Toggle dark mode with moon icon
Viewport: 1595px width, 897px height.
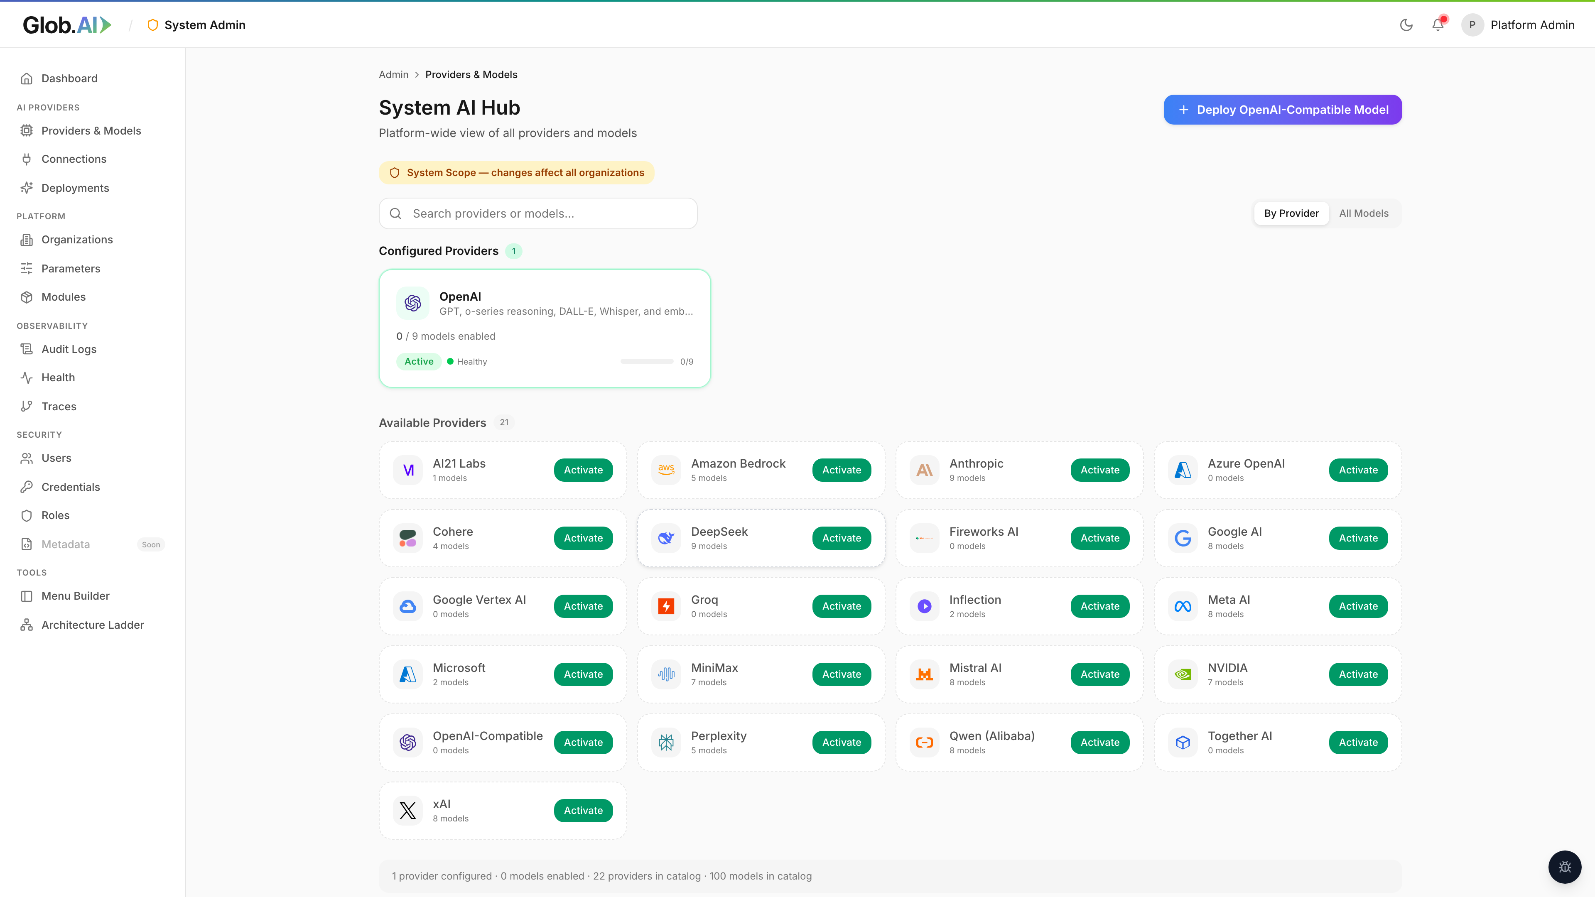click(x=1406, y=25)
